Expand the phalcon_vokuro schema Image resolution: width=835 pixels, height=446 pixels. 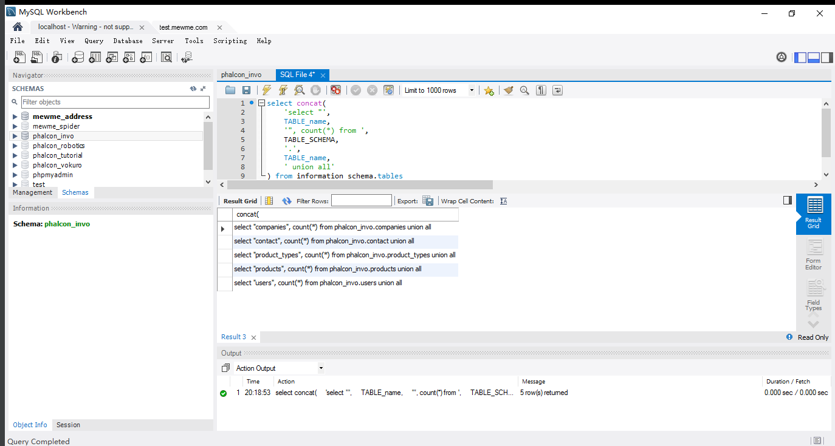15,165
